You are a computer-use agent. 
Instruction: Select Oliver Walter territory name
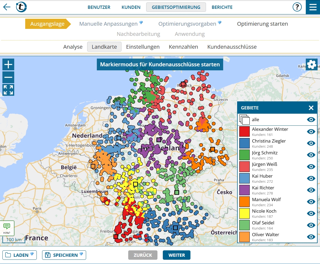[x=266, y=235]
